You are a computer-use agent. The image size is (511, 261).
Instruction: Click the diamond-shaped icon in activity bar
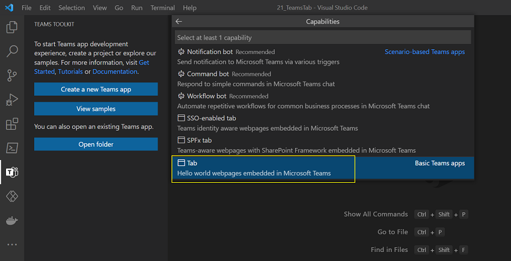(12, 197)
